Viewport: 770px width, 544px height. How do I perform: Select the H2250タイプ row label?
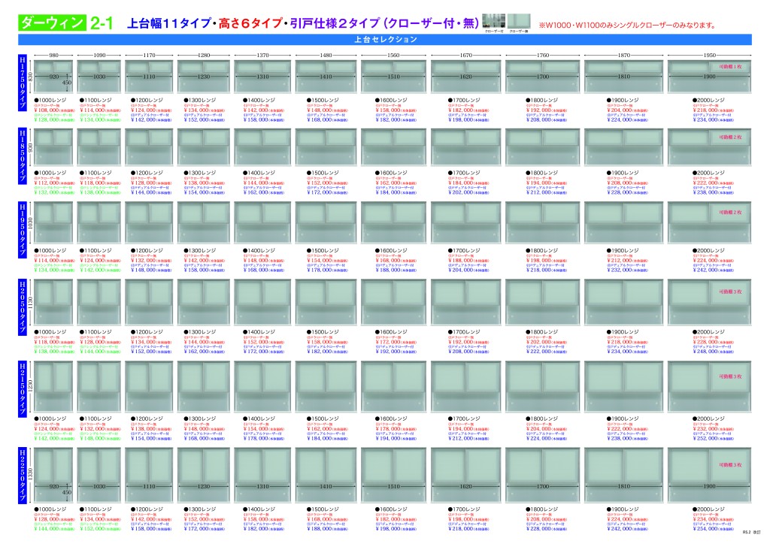tap(22, 475)
